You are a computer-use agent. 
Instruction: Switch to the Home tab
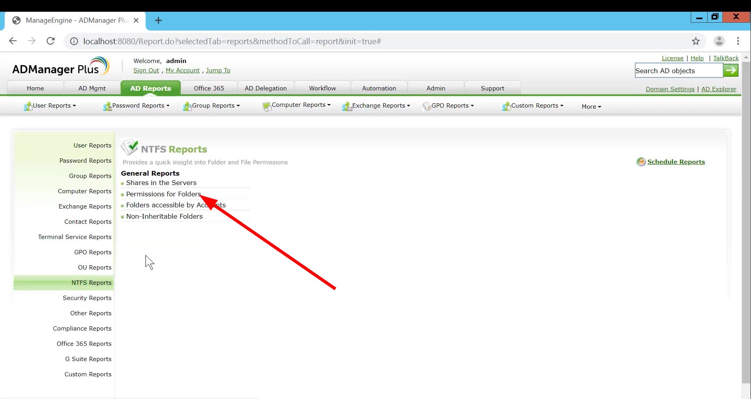pyautogui.click(x=35, y=88)
